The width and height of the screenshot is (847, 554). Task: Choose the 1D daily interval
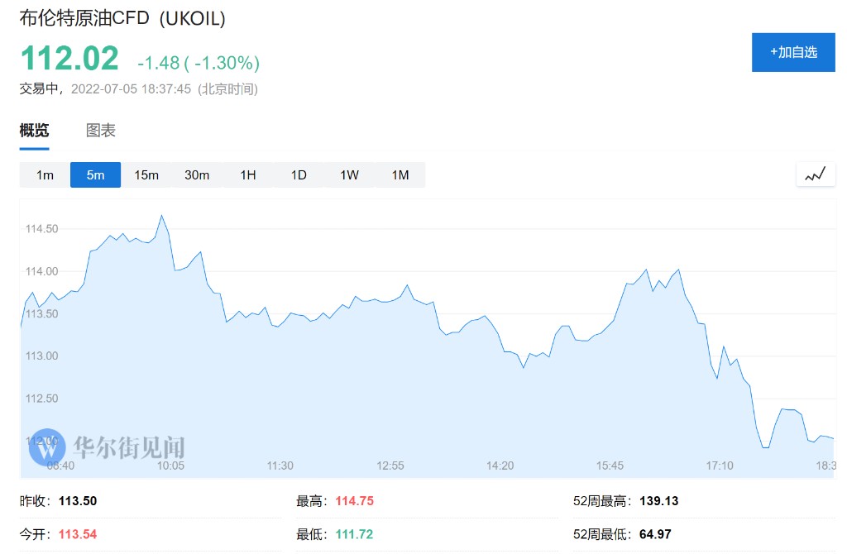tap(299, 174)
